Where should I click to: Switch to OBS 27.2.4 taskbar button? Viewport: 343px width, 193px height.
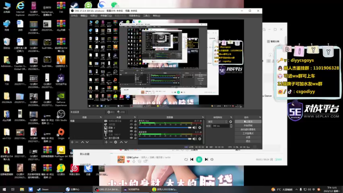click(x=107, y=190)
